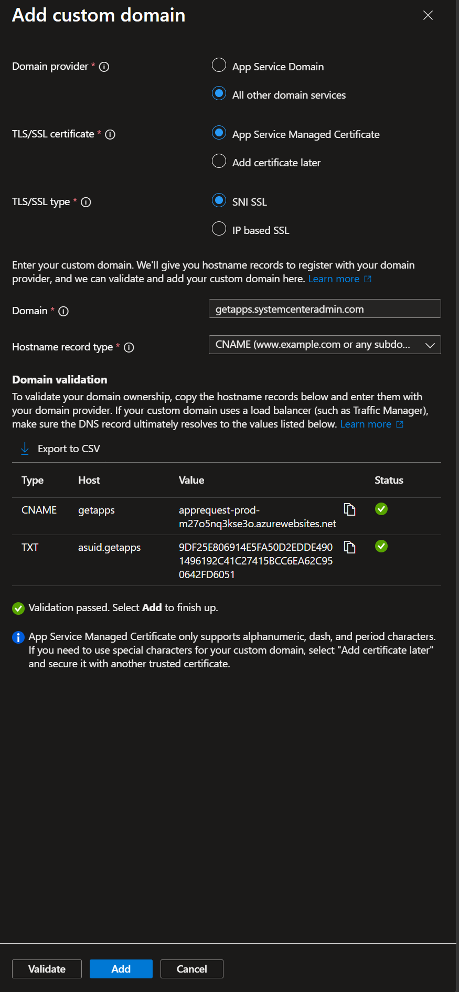Click the Validate button
Viewport: 459px width, 992px height.
47,969
